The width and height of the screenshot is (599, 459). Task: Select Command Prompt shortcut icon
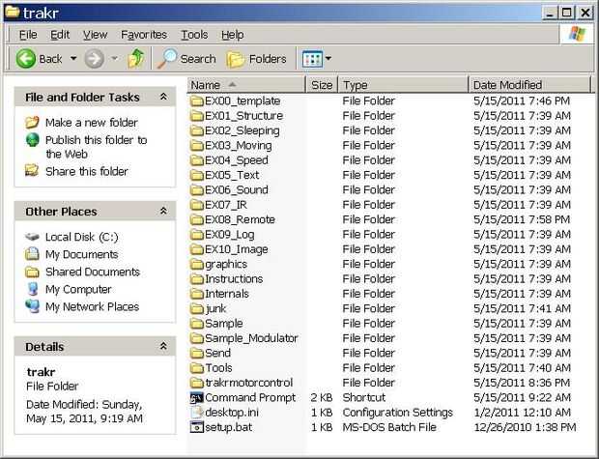(x=197, y=398)
